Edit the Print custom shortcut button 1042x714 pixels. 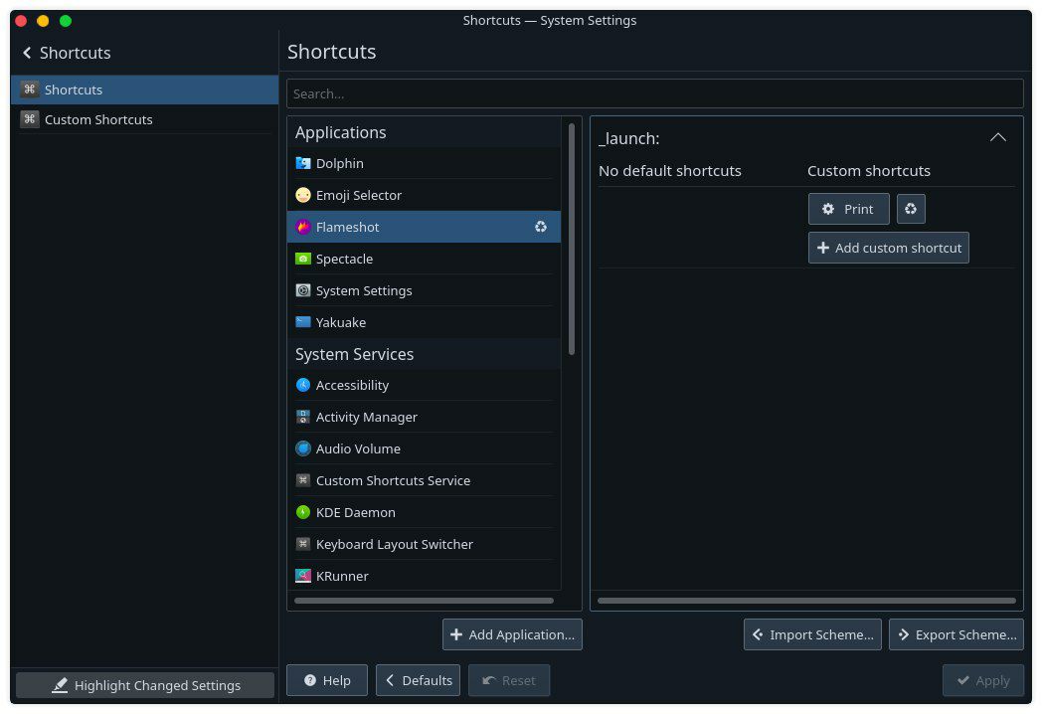point(849,209)
